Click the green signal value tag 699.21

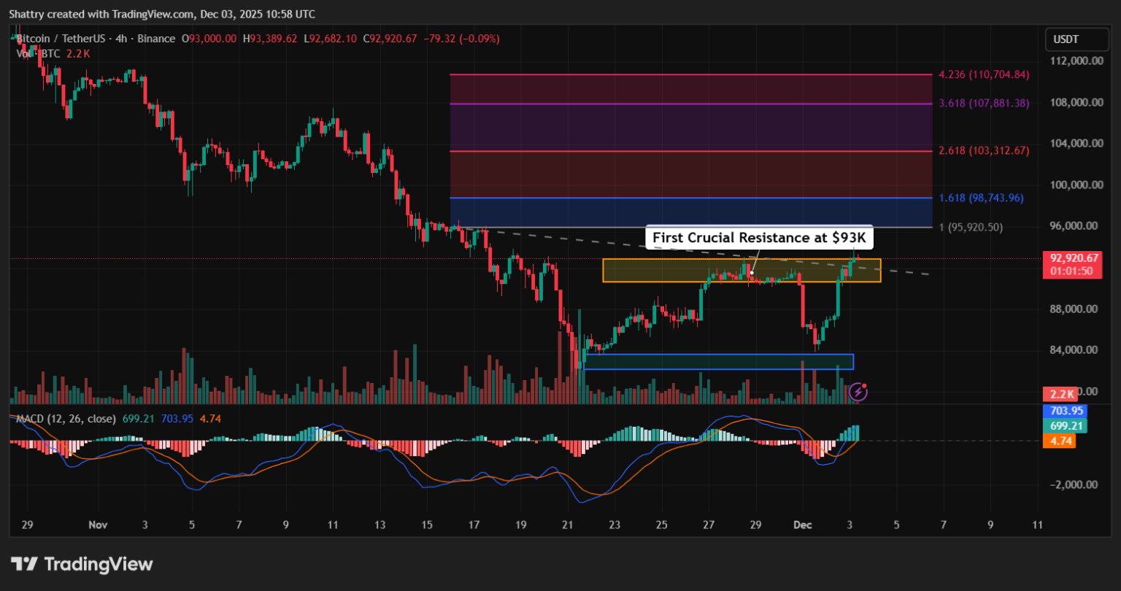tap(1065, 425)
